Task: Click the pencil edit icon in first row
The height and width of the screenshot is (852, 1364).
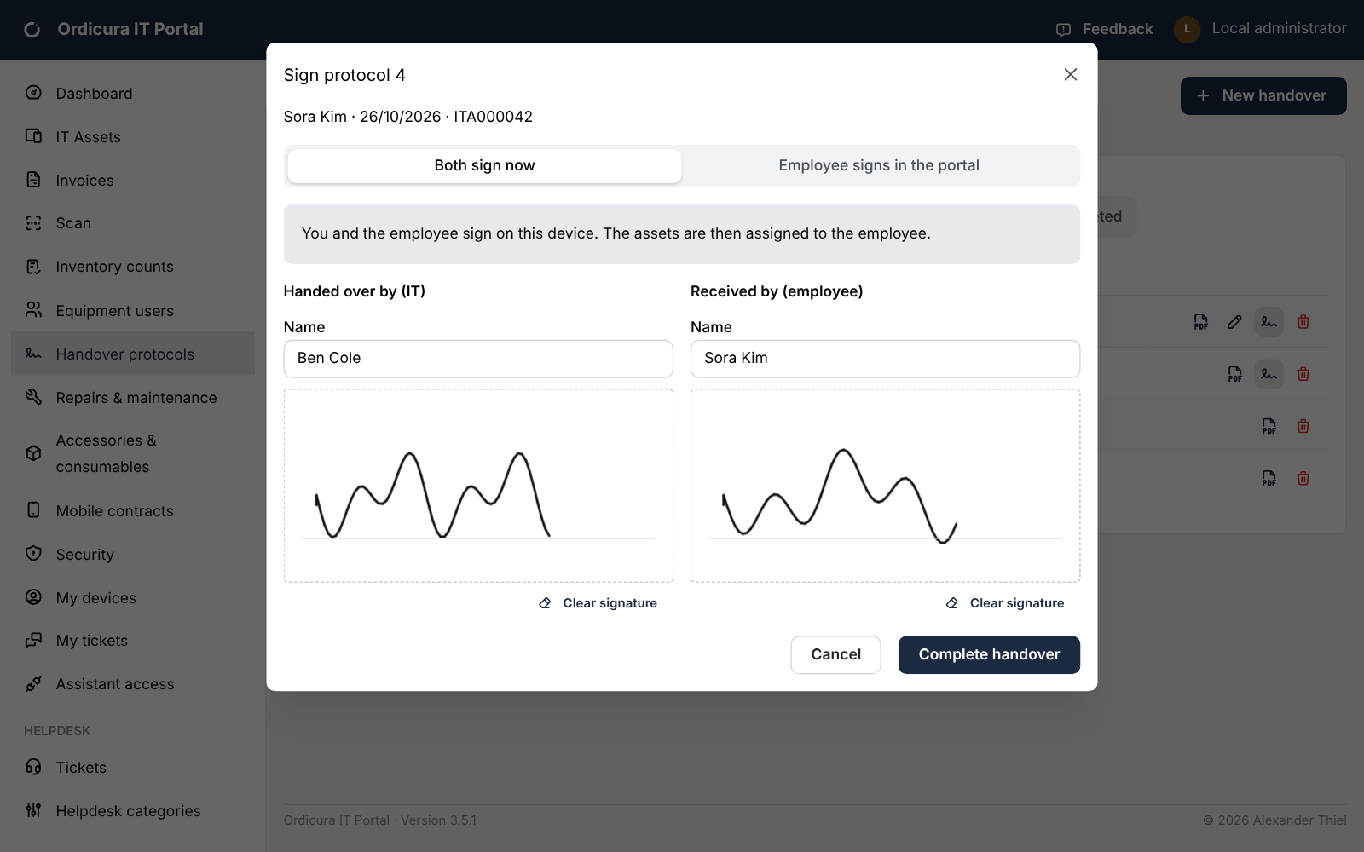Action: point(1234,322)
